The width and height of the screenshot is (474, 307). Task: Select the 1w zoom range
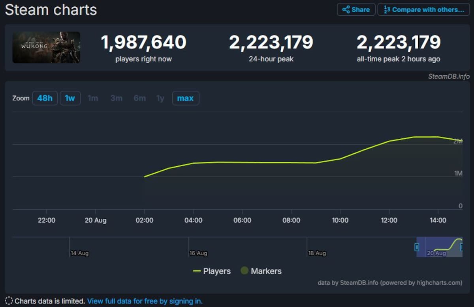[70, 98]
